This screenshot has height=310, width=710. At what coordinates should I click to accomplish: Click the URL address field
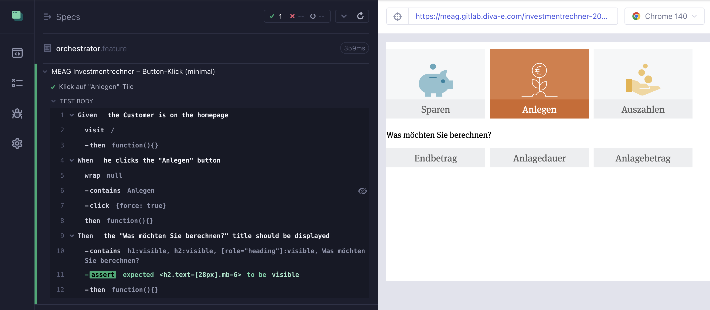pos(512,16)
